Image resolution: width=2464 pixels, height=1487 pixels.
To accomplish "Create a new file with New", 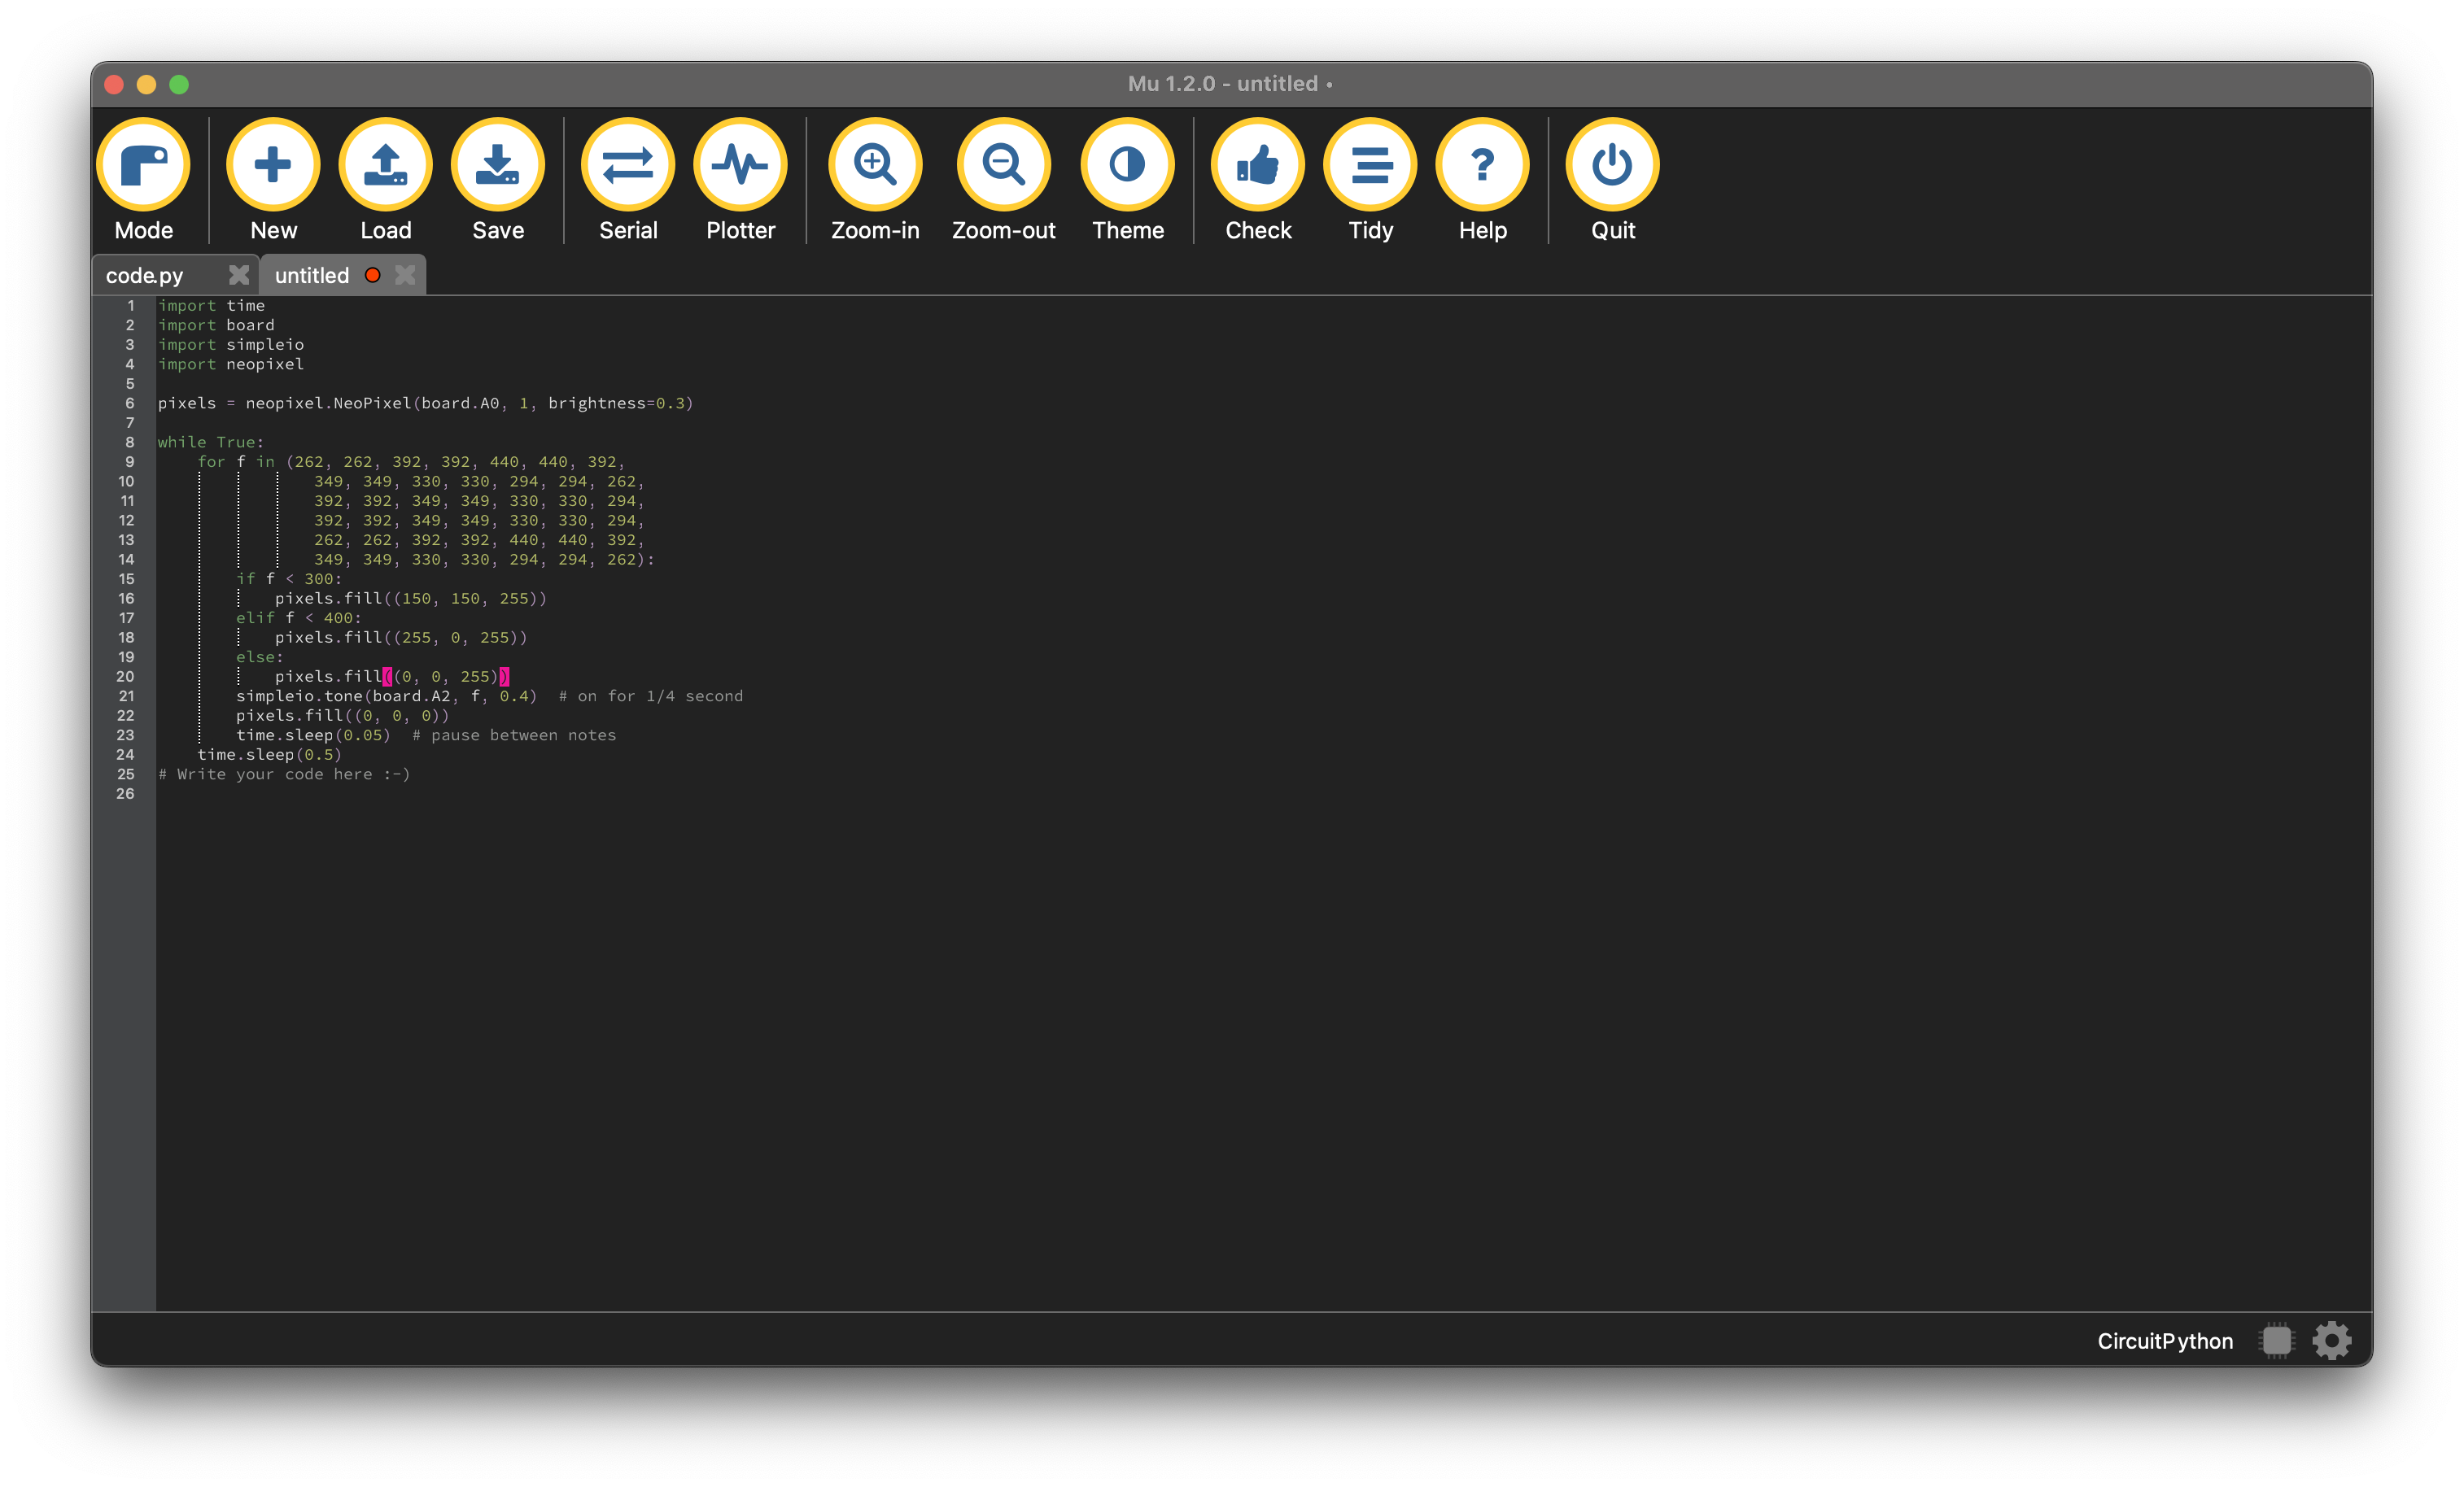I will (x=273, y=166).
